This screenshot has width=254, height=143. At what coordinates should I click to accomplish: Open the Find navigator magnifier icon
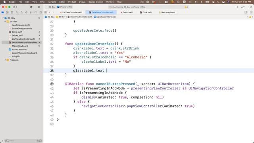[17, 12]
